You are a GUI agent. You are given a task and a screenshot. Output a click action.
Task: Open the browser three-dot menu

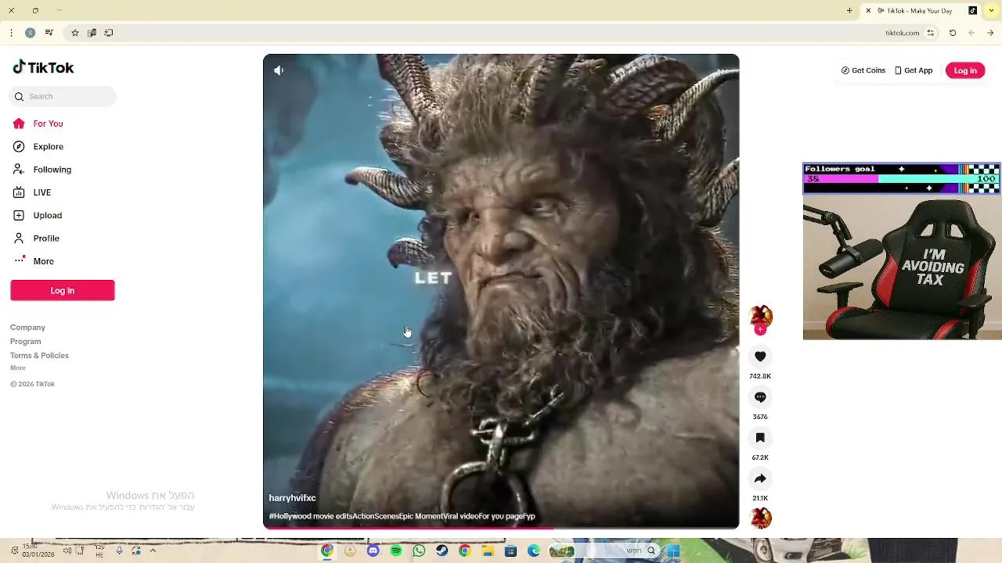click(11, 33)
